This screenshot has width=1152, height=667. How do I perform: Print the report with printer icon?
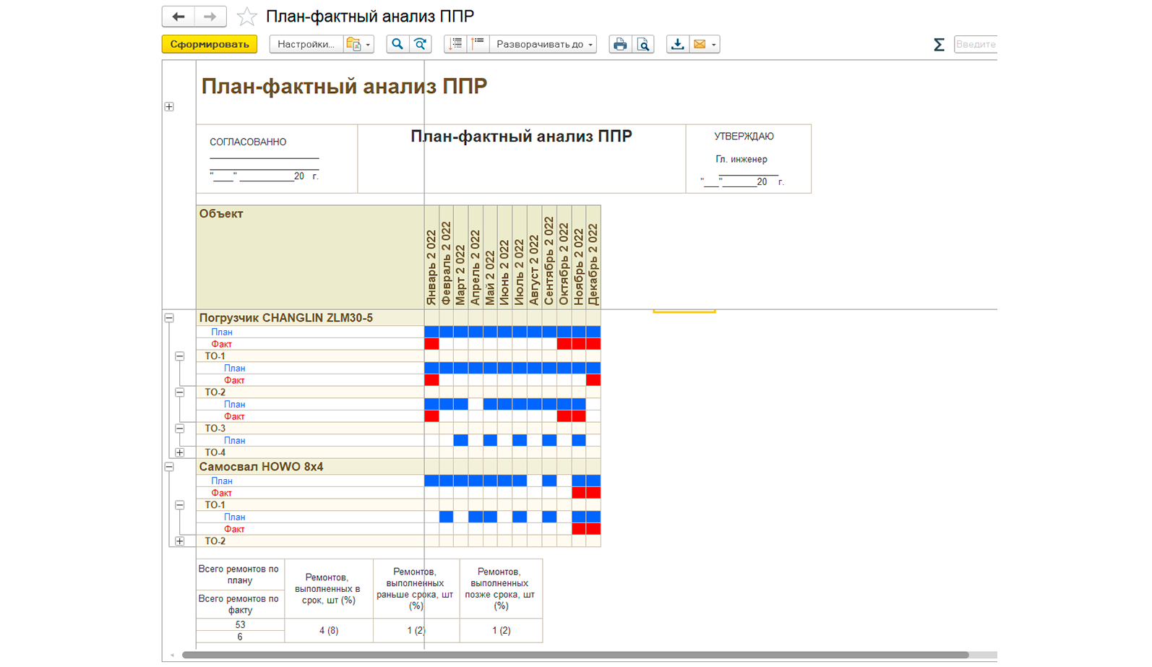pos(620,44)
